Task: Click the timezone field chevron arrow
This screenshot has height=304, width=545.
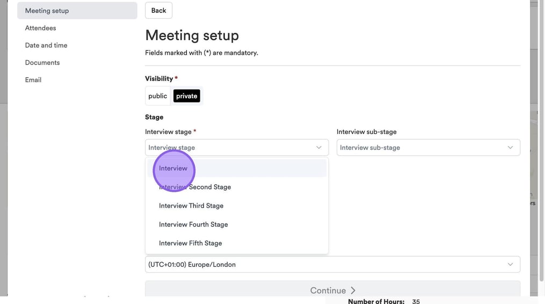Action: (510, 264)
